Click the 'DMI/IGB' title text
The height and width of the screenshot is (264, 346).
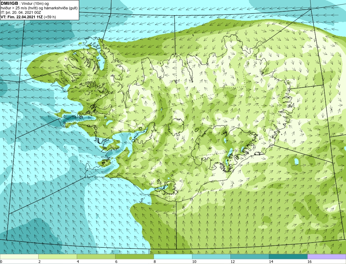click(9, 3)
